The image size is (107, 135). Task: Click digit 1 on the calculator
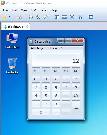point(36,104)
